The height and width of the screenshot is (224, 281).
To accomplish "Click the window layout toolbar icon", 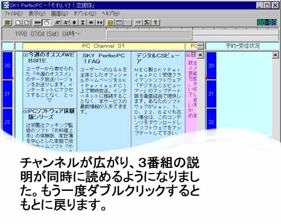I will tap(119, 22).
